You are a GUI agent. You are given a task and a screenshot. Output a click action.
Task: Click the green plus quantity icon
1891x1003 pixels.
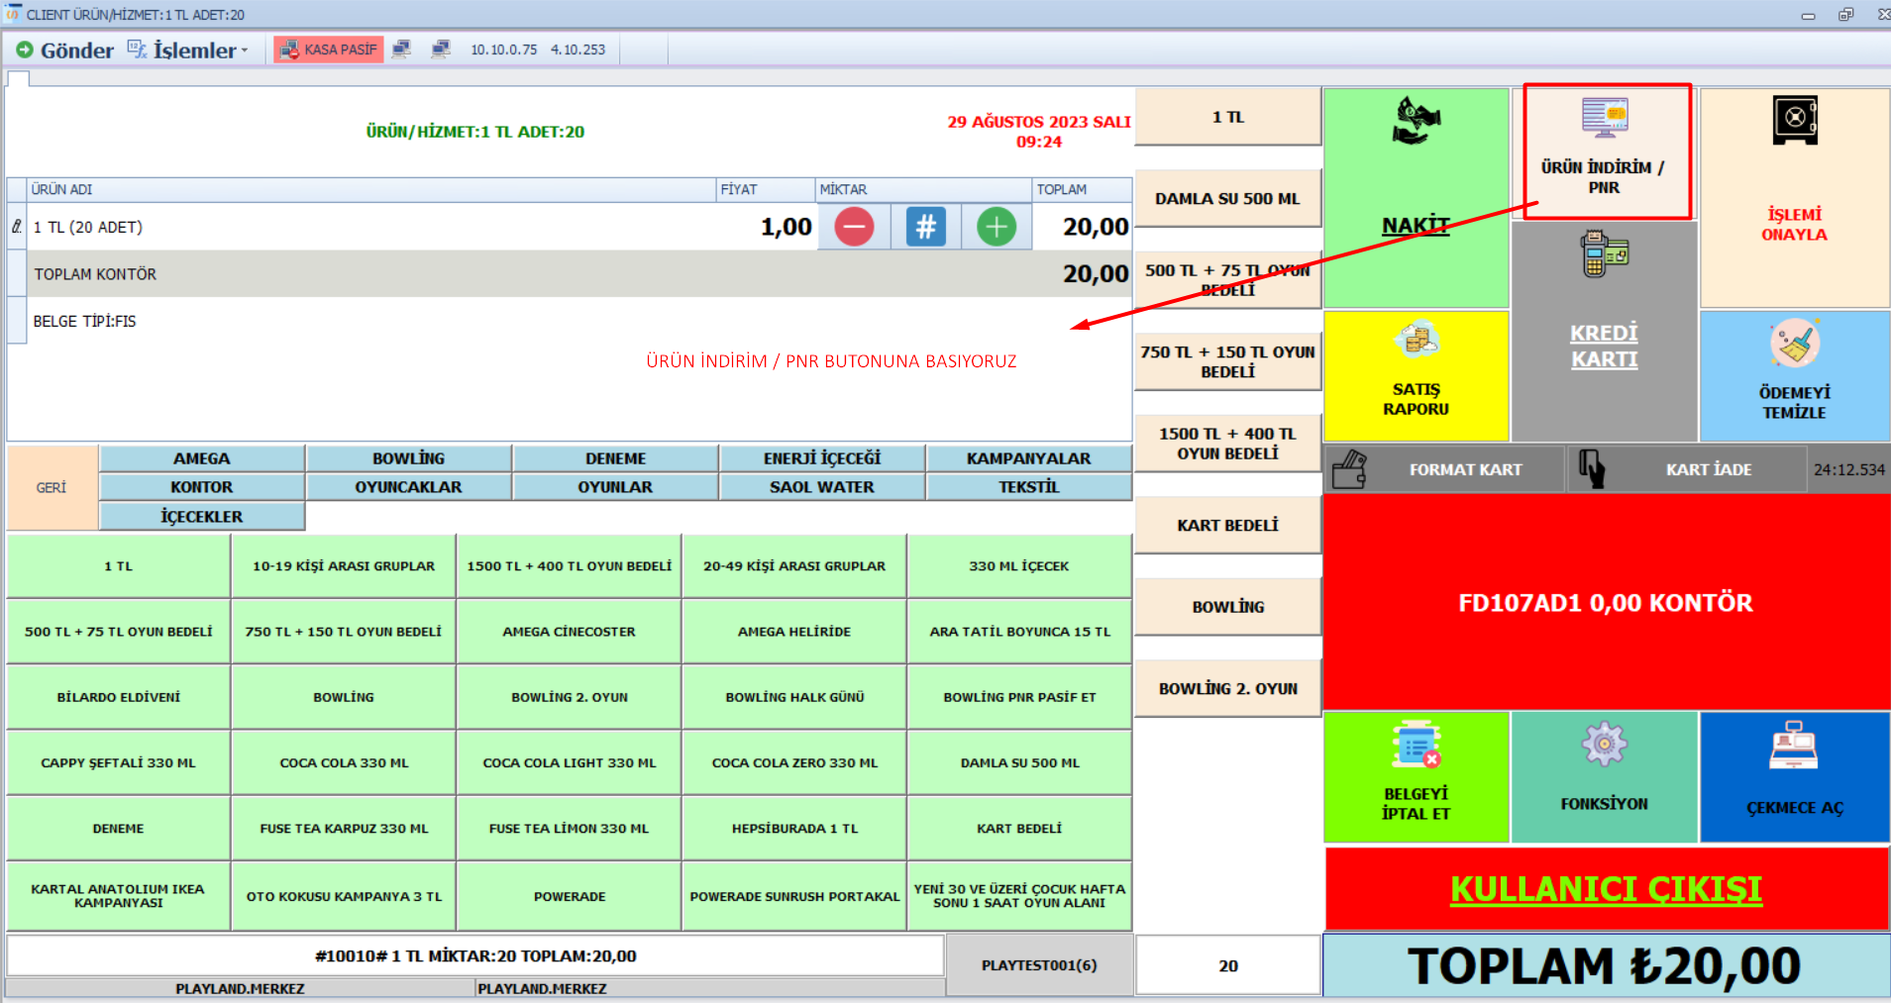click(x=997, y=227)
